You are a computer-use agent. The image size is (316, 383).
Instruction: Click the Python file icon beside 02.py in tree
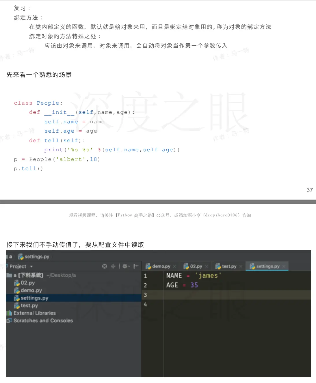[17, 283]
